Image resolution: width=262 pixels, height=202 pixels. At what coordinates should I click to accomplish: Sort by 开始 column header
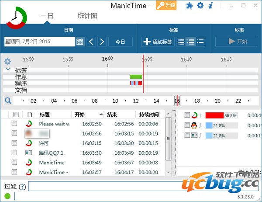click(88, 115)
